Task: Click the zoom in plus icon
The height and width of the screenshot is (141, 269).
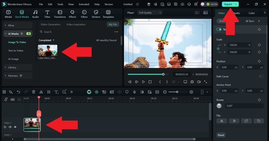Action: [x=191, y=92]
